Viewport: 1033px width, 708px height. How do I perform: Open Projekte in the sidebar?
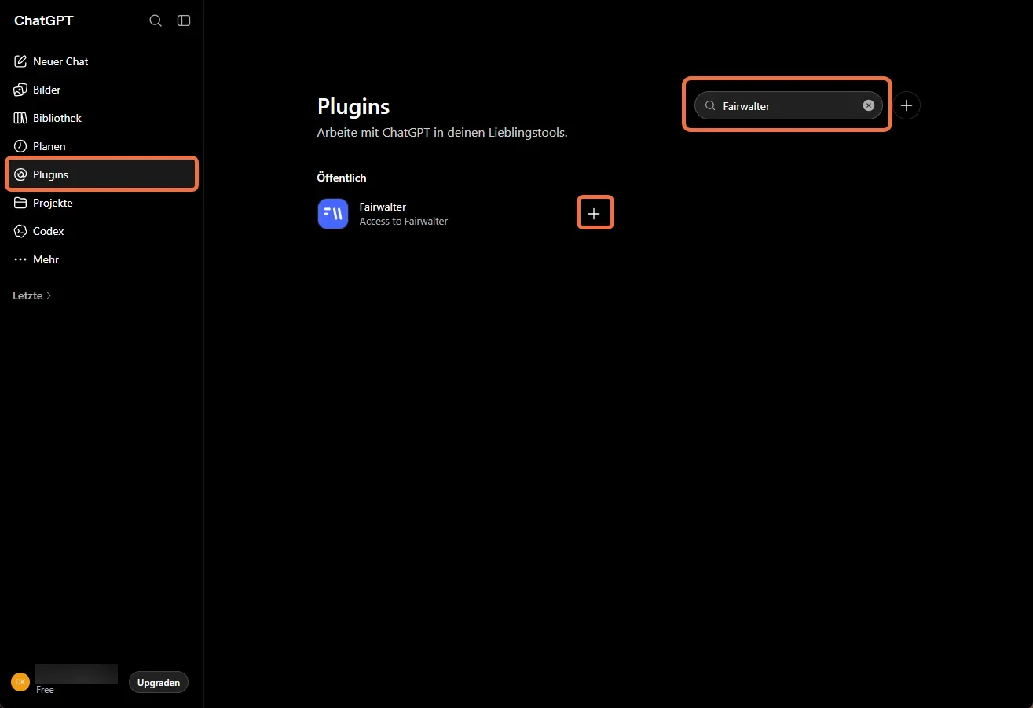(102, 203)
